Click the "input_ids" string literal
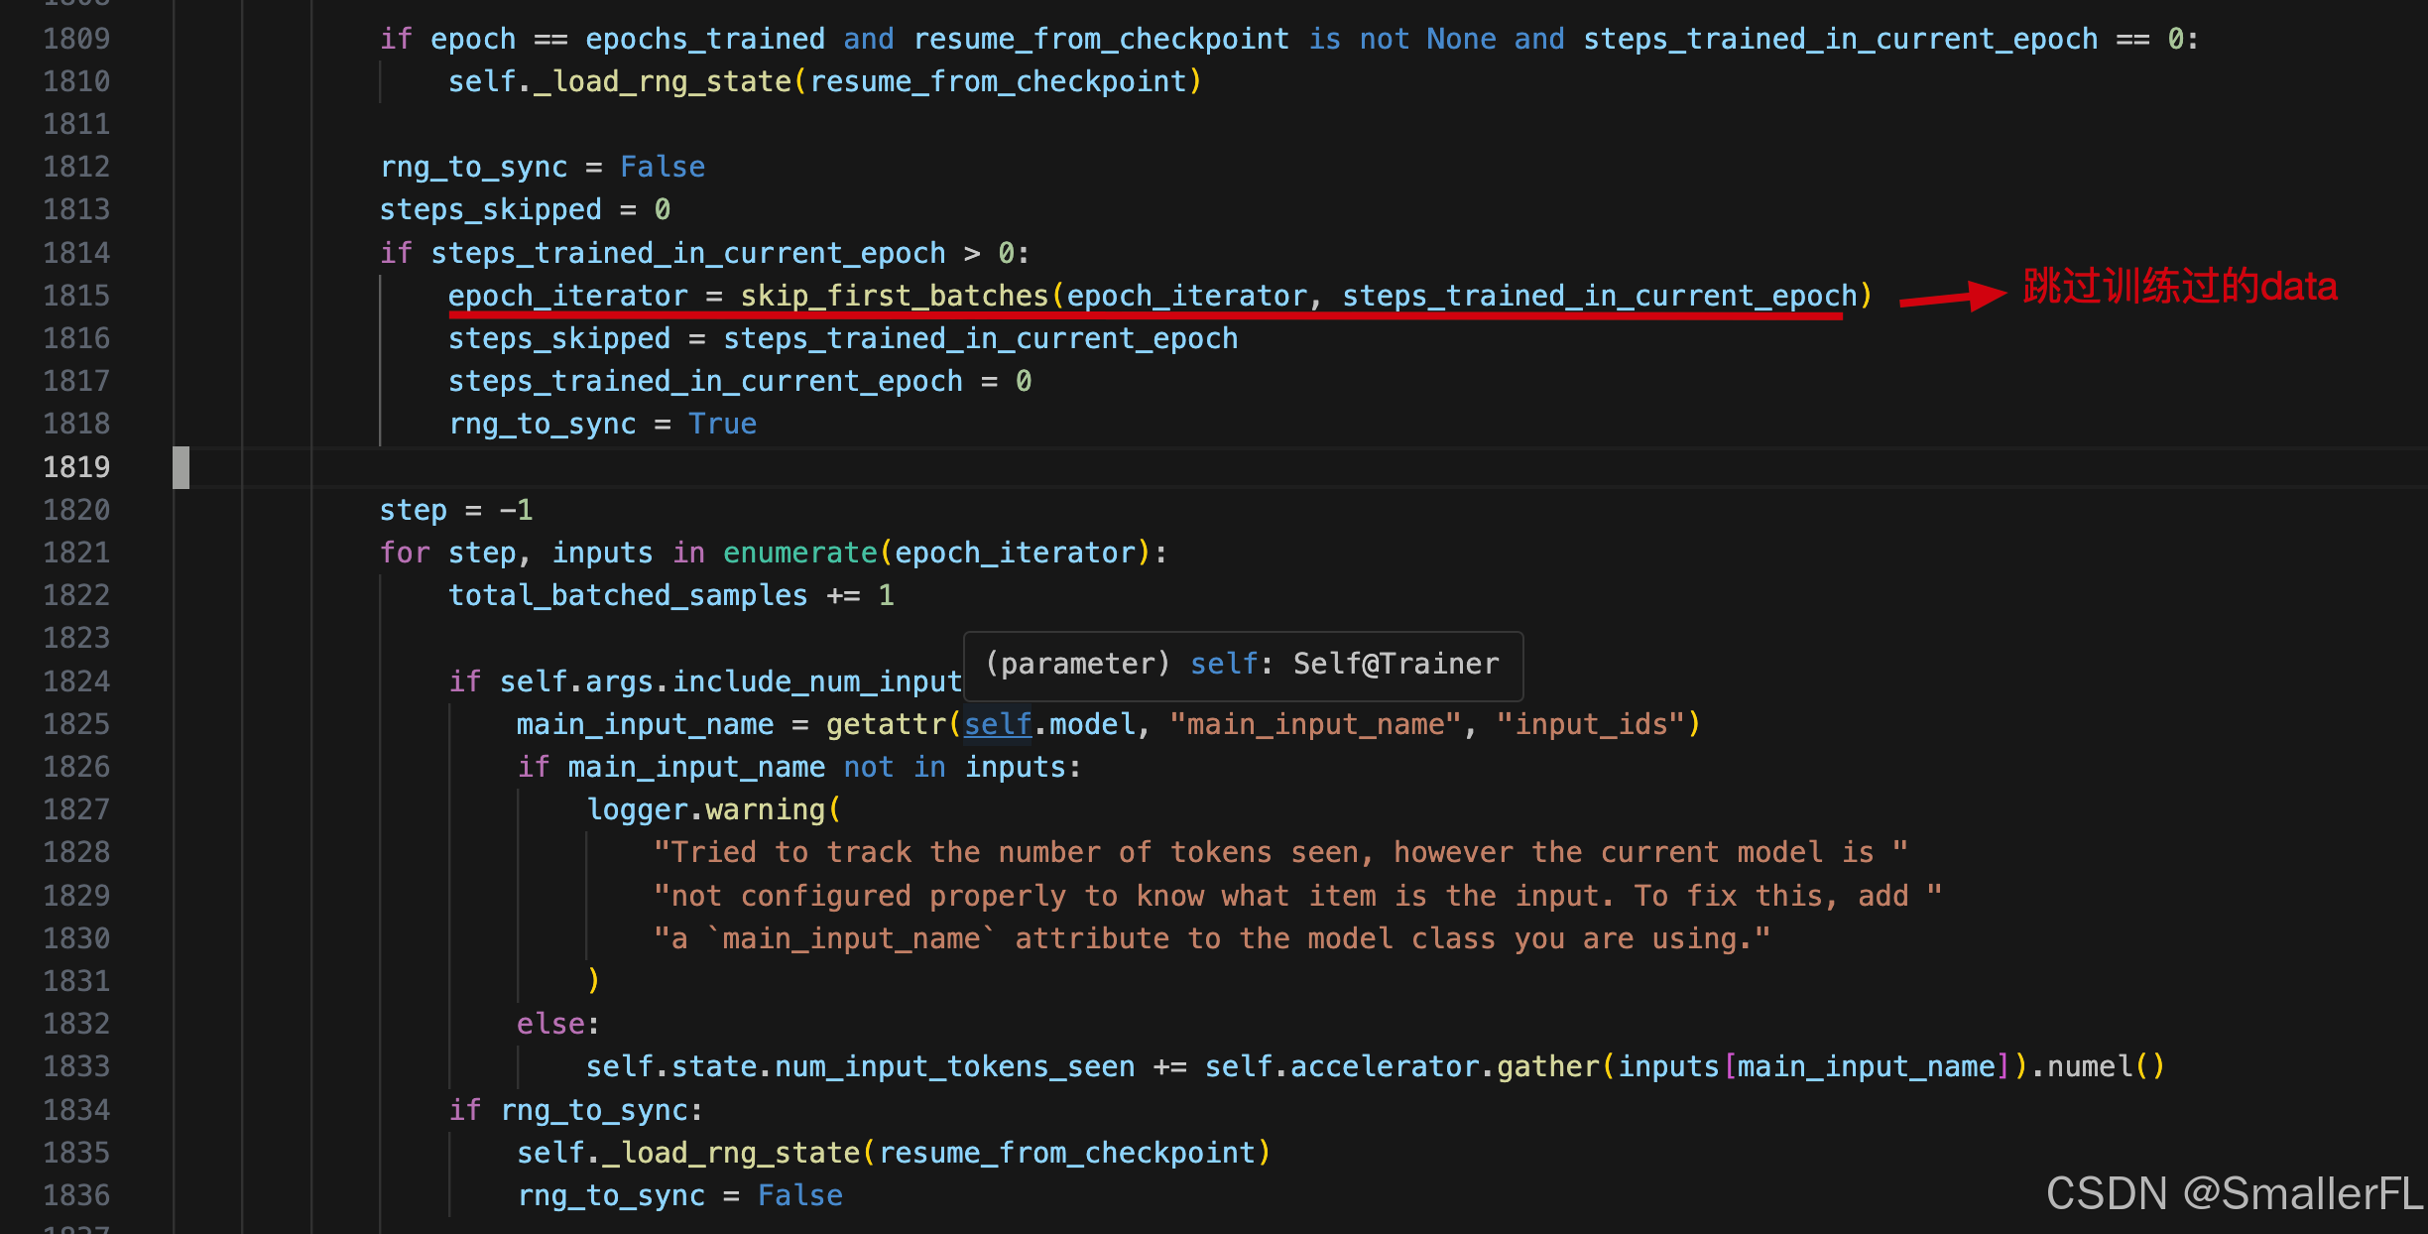 1591,724
